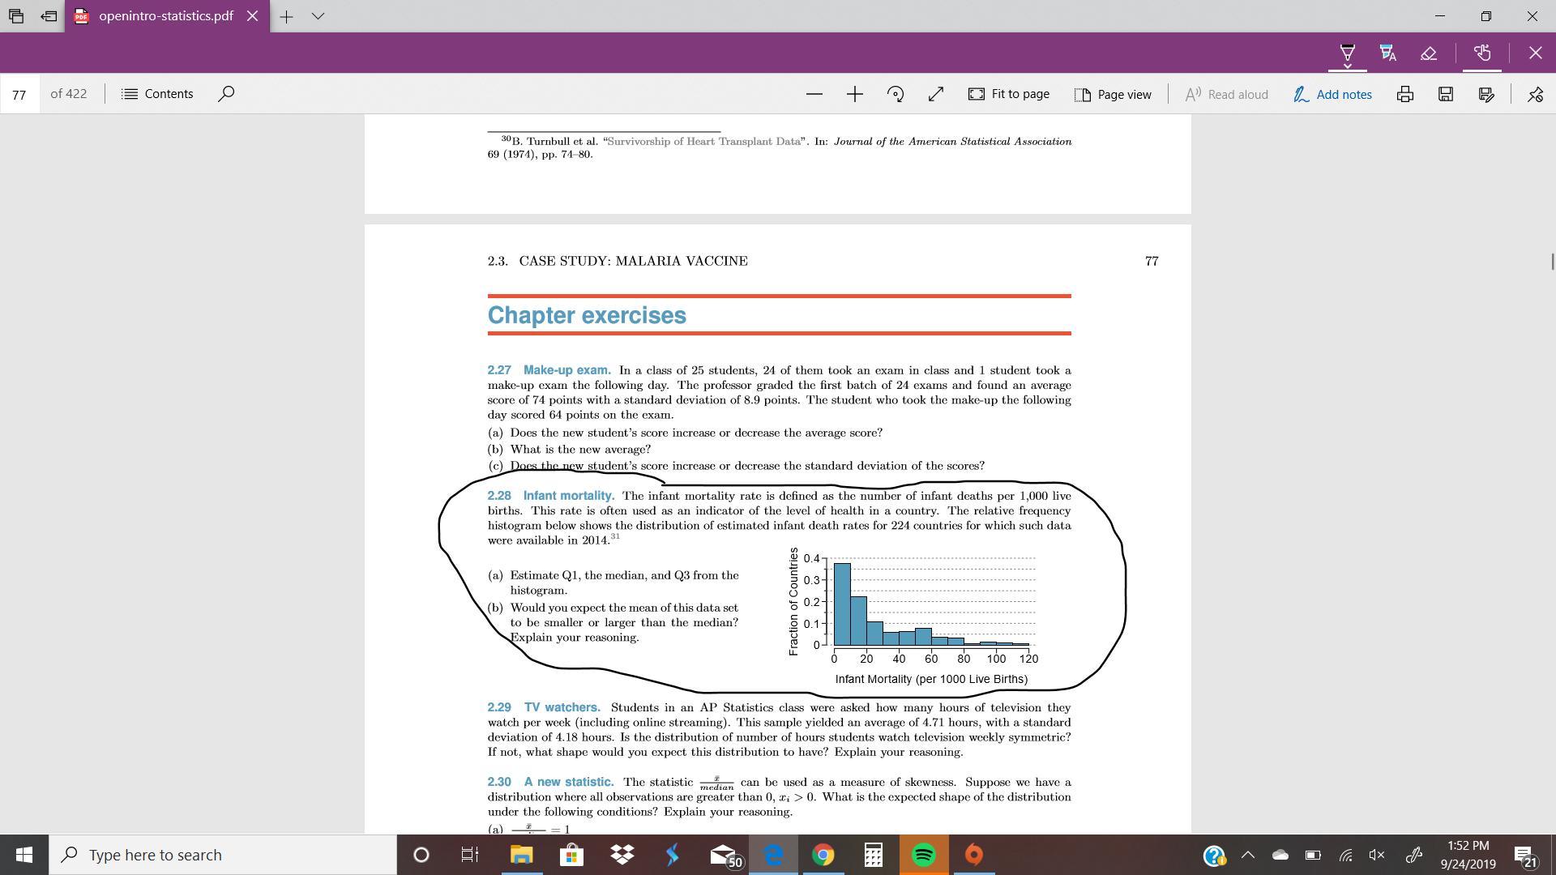
Task: Select the ballpoint pen tool
Action: click(1347, 53)
